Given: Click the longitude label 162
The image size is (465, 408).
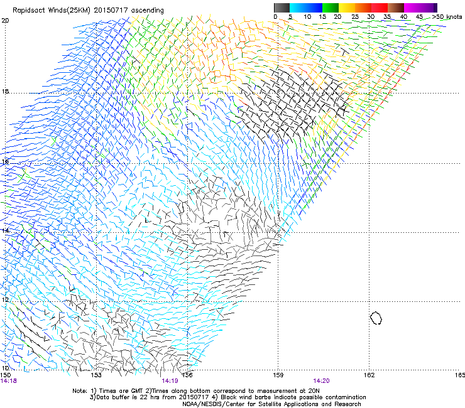Looking at the screenshot, I should (369, 375).
